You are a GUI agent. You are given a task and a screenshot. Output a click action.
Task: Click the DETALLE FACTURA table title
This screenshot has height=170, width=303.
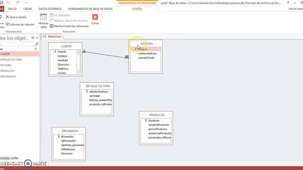pyautogui.click(x=98, y=86)
